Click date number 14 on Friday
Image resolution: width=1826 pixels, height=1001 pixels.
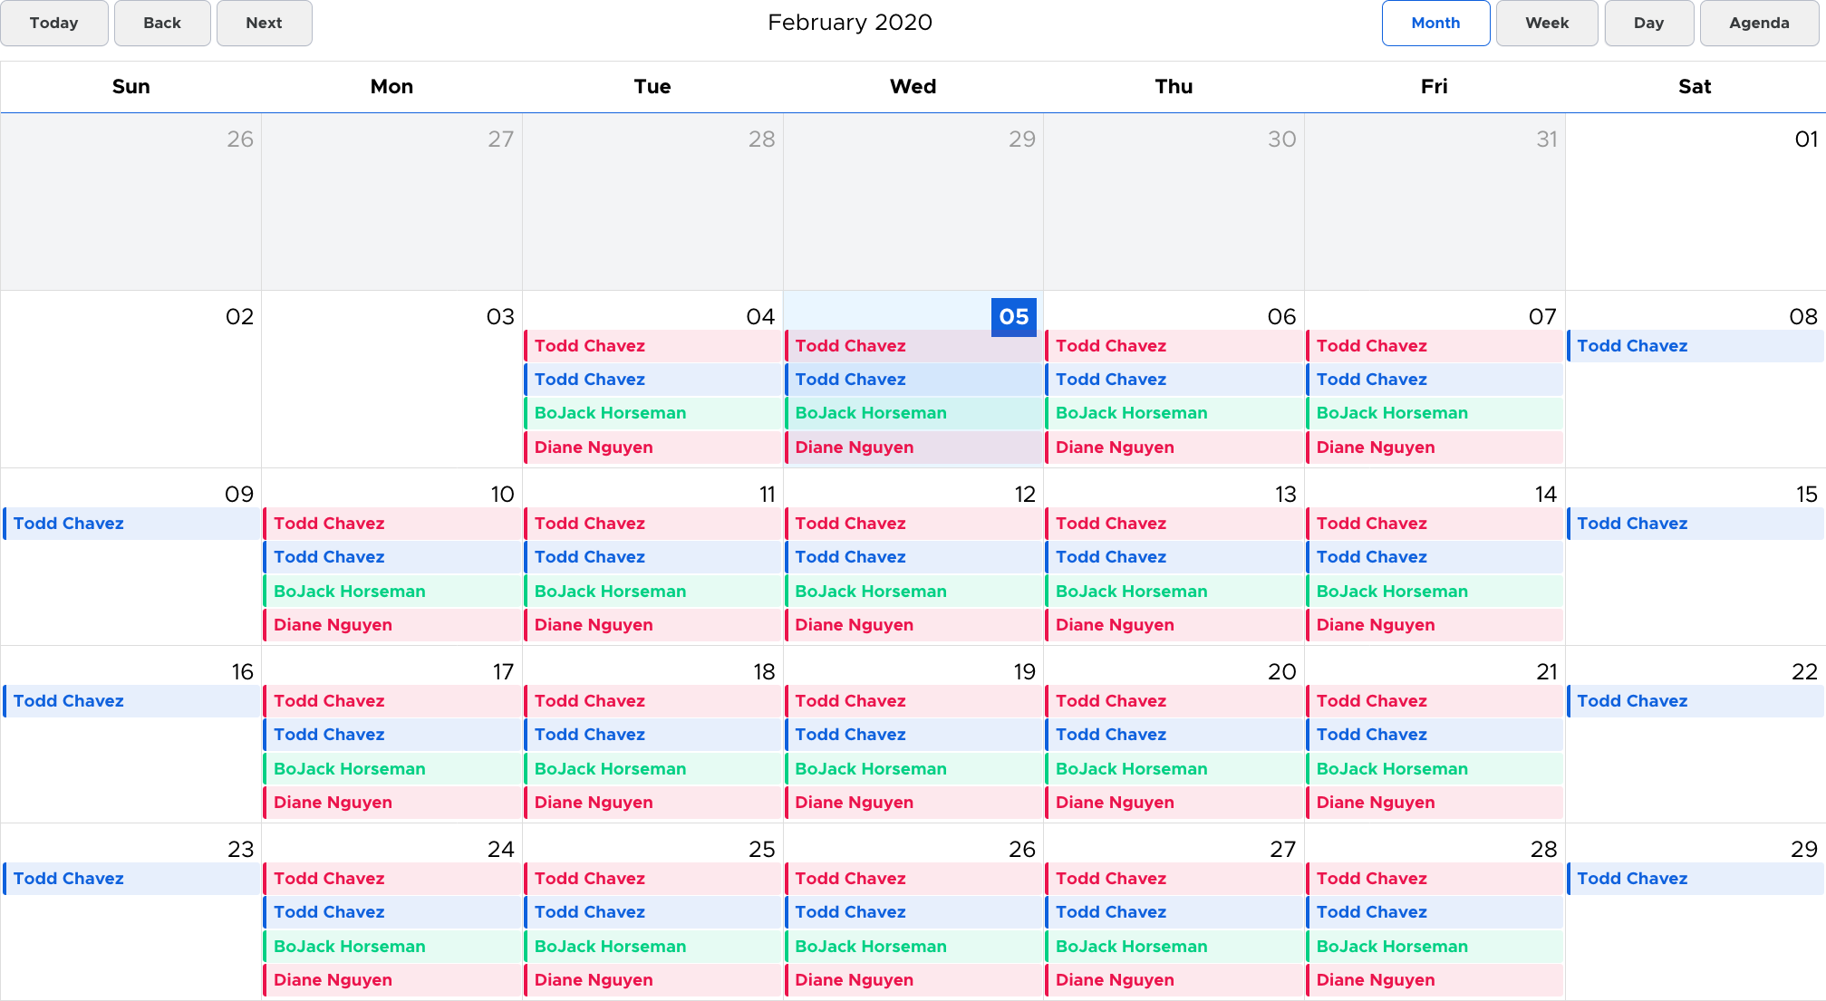(1545, 495)
